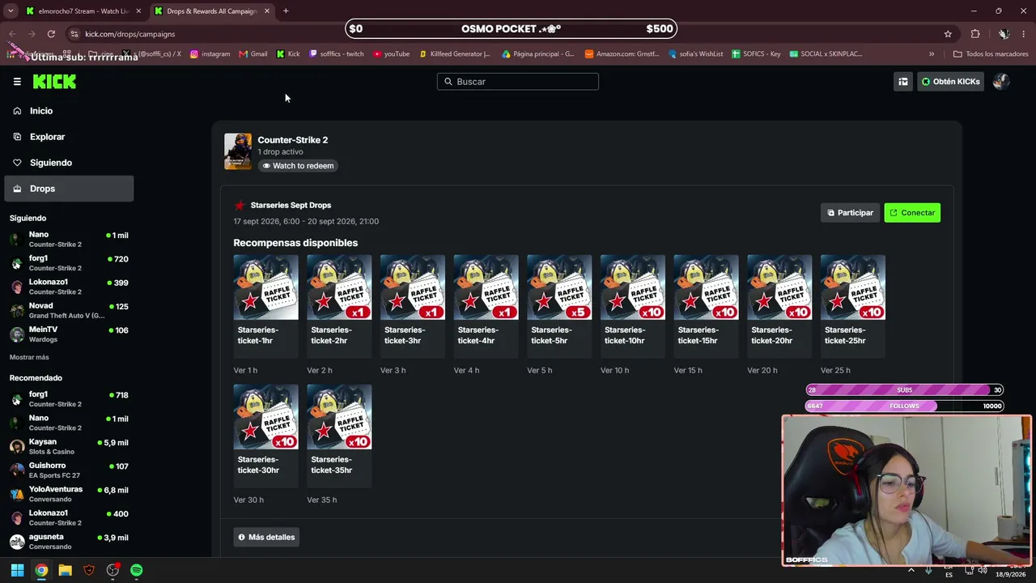The image size is (1036, 583).
Task: Click the Starseries Sept Drops campaign title
Action: point(291,206)
